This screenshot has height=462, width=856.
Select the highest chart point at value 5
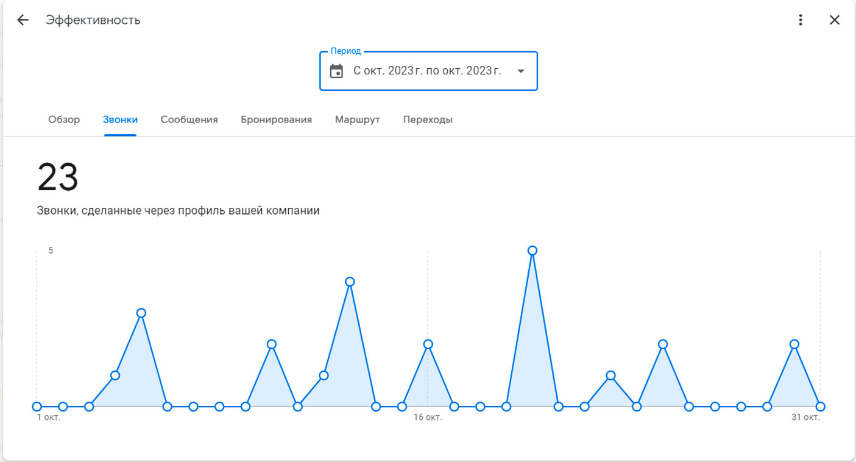[532, 251]
